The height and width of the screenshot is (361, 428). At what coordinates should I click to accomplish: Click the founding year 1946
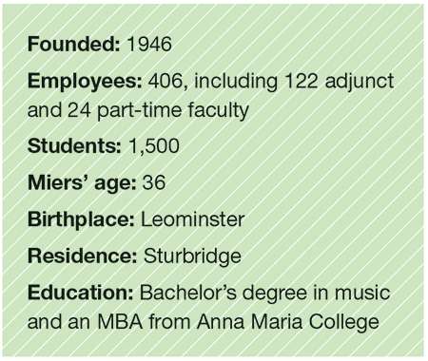coord(149,44)
